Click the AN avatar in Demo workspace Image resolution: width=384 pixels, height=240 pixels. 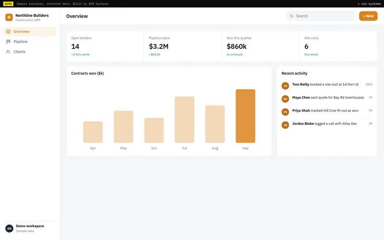point(9,228)
